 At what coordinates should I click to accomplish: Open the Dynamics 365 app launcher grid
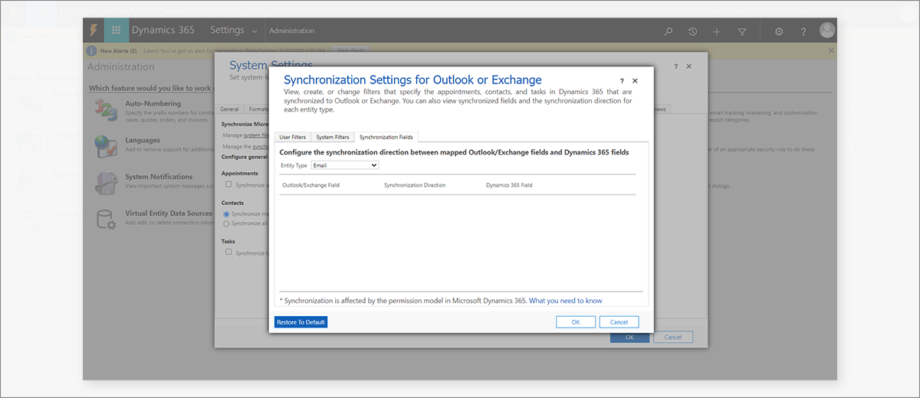click(x=117, y=31)
